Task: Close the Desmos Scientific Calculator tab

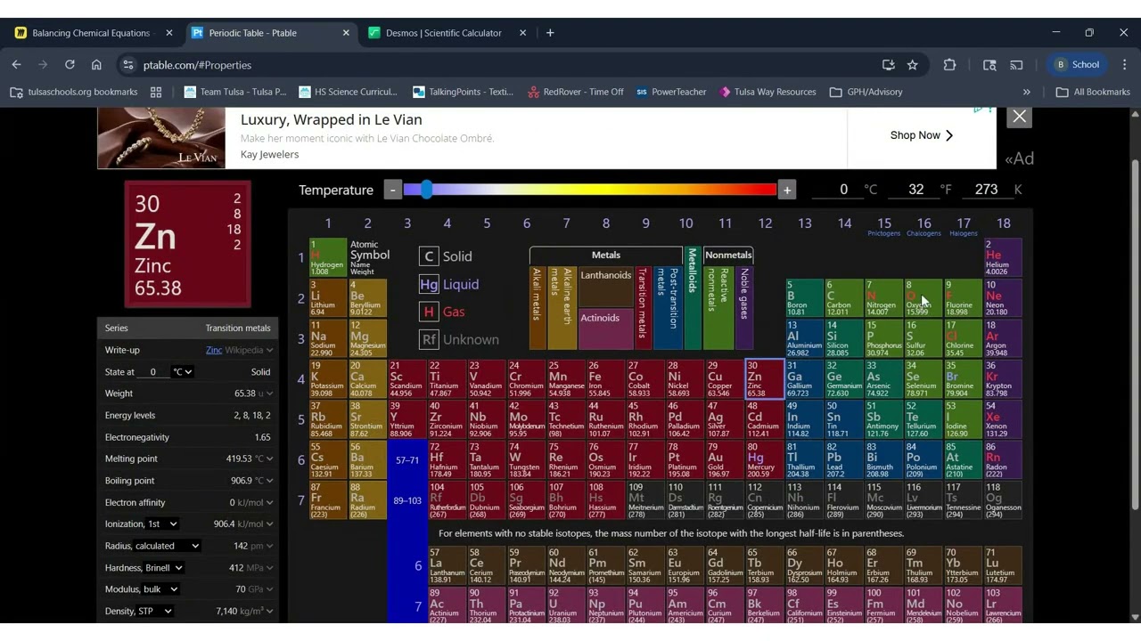Action: [x=523, y=33]
